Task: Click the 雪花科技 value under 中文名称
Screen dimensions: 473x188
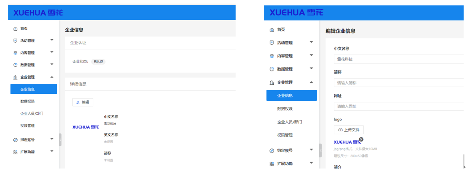Action: [110, 124]
